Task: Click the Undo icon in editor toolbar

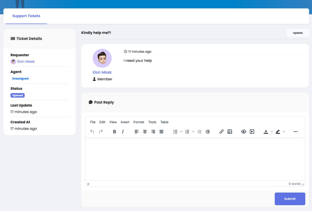Action: click(x=92, y=132)
